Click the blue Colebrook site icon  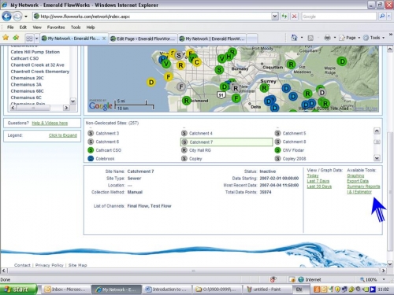pos(91,159)
